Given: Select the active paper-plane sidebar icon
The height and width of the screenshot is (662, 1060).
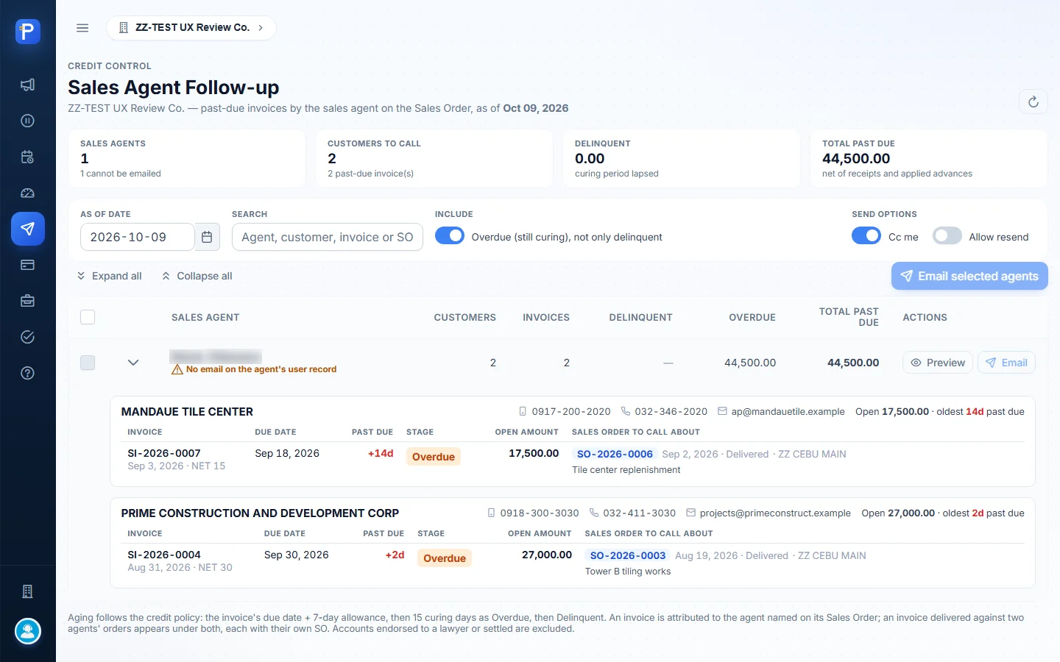Looking at the screenshot, I should tap(28, 229).
